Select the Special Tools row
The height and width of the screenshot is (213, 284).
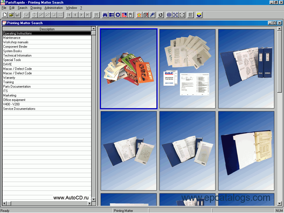pyautogui.click(x=47, y=60)
